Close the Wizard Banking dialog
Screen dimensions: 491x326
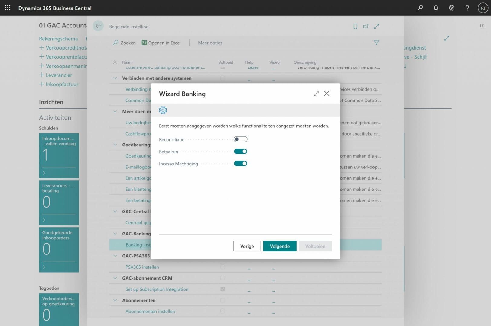(327, 94)
